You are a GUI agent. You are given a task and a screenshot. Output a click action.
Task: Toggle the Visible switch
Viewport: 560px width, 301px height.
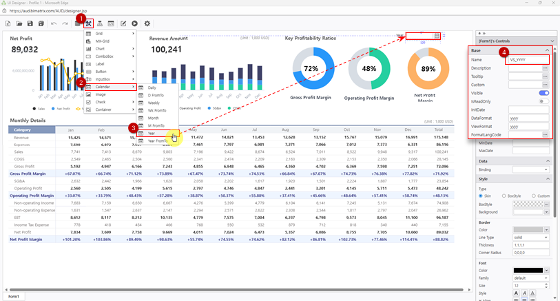click(x=543, y=92)
